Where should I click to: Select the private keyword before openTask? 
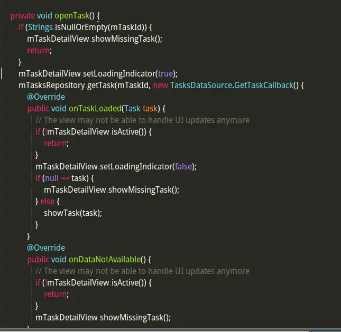pos(23,16)
